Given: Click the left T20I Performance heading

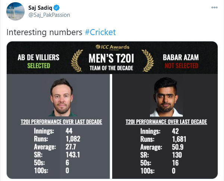Looking at the screenshot, I should pos(61,122).
